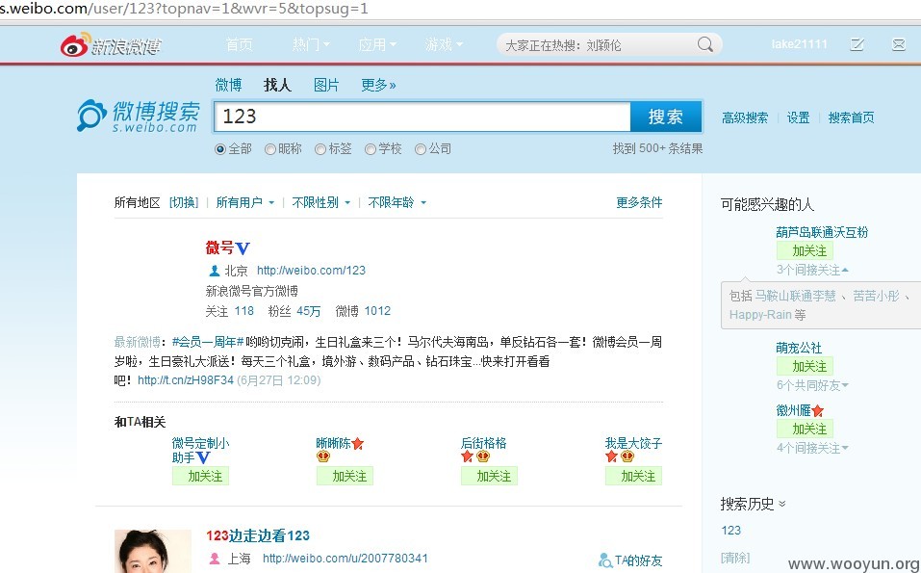The image size is (921, 573).
Task: Follow 我是大饺子 with 加关注
Action: point(634,476)
